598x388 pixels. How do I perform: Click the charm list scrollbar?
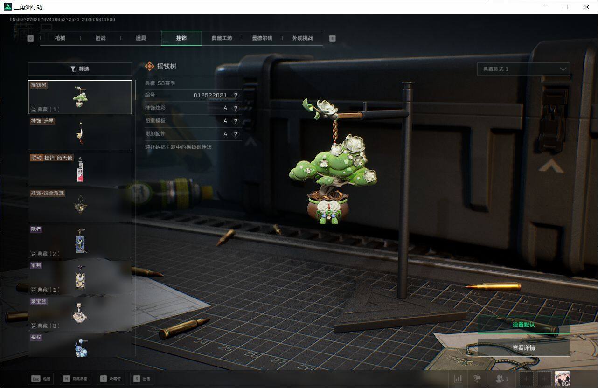tap(136, 90)
